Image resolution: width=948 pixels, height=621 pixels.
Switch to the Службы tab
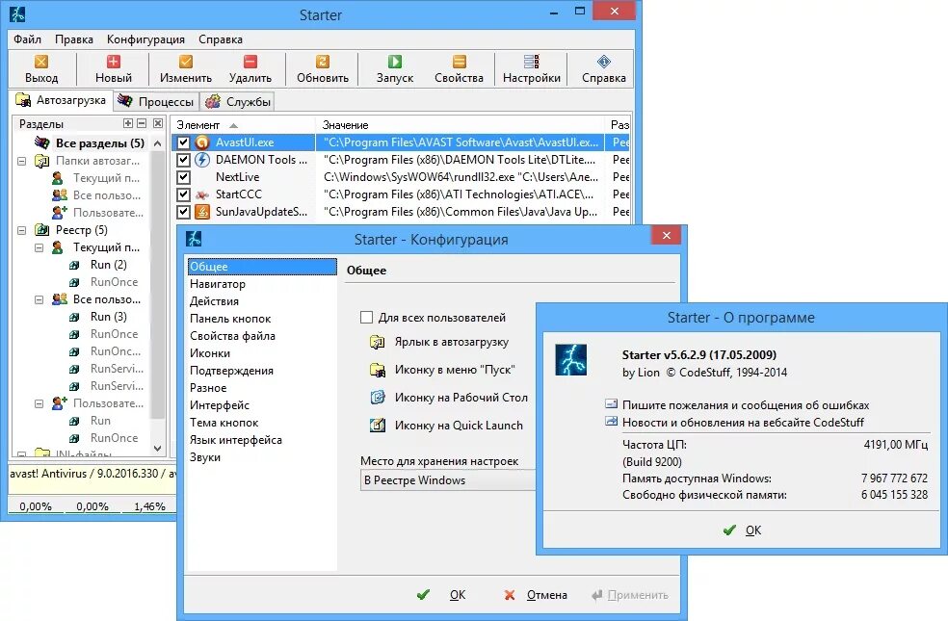[238, 101]
